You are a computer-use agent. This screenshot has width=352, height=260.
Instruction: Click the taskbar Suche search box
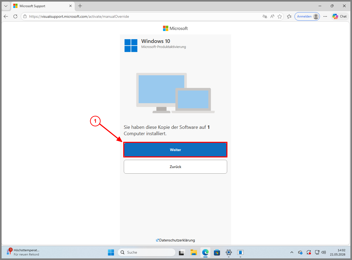pos(147,252)
